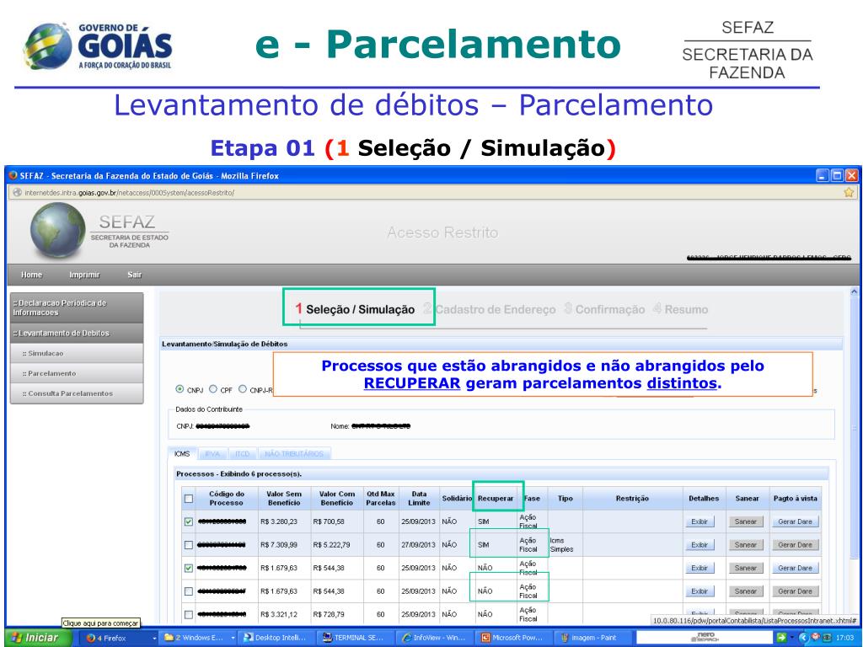Check the process row valued R$ 3.321,12
The height and width of the screenshot is (647, 863).
click(188, 614)
